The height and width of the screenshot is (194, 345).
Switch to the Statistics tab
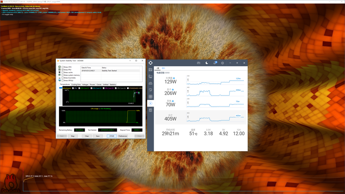click(113, 84)
